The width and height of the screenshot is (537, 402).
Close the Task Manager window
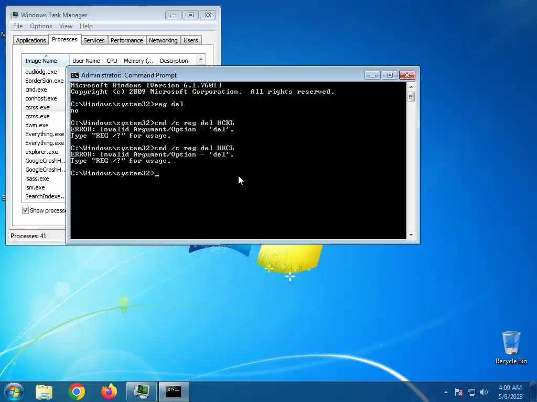(x=208, y=15)
